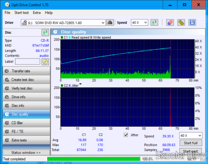Screen dimensions: 208x164
Task: Click the eraser icon in toolbar
Action: click(170, 23)
